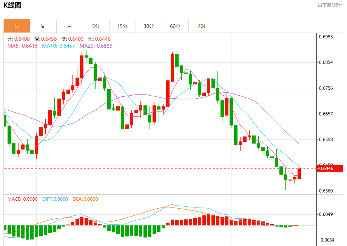This screenshot has height=246, width=347.
Task: Click the MA20: 0.6539 indicator label
Action: (x=96, y=46)
